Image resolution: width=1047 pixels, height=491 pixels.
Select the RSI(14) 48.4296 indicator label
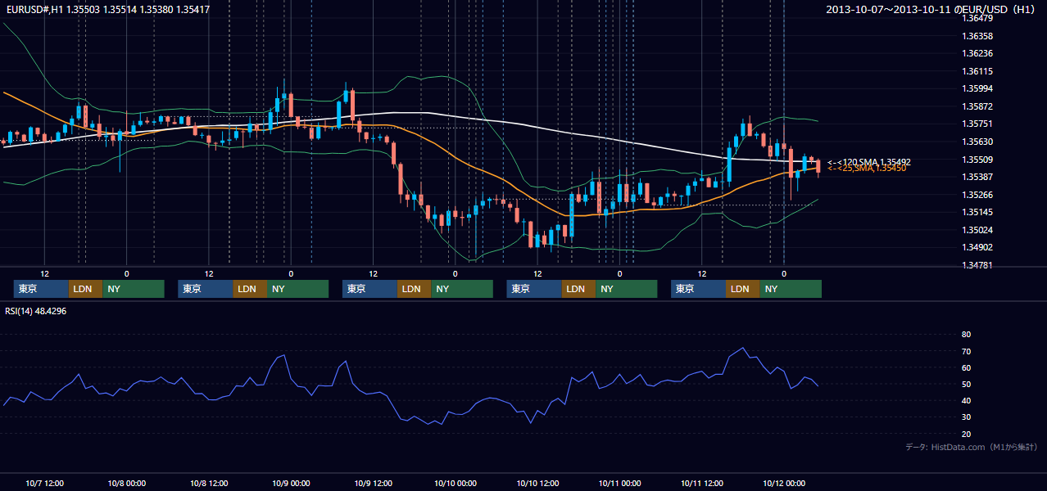pos(36,311)
